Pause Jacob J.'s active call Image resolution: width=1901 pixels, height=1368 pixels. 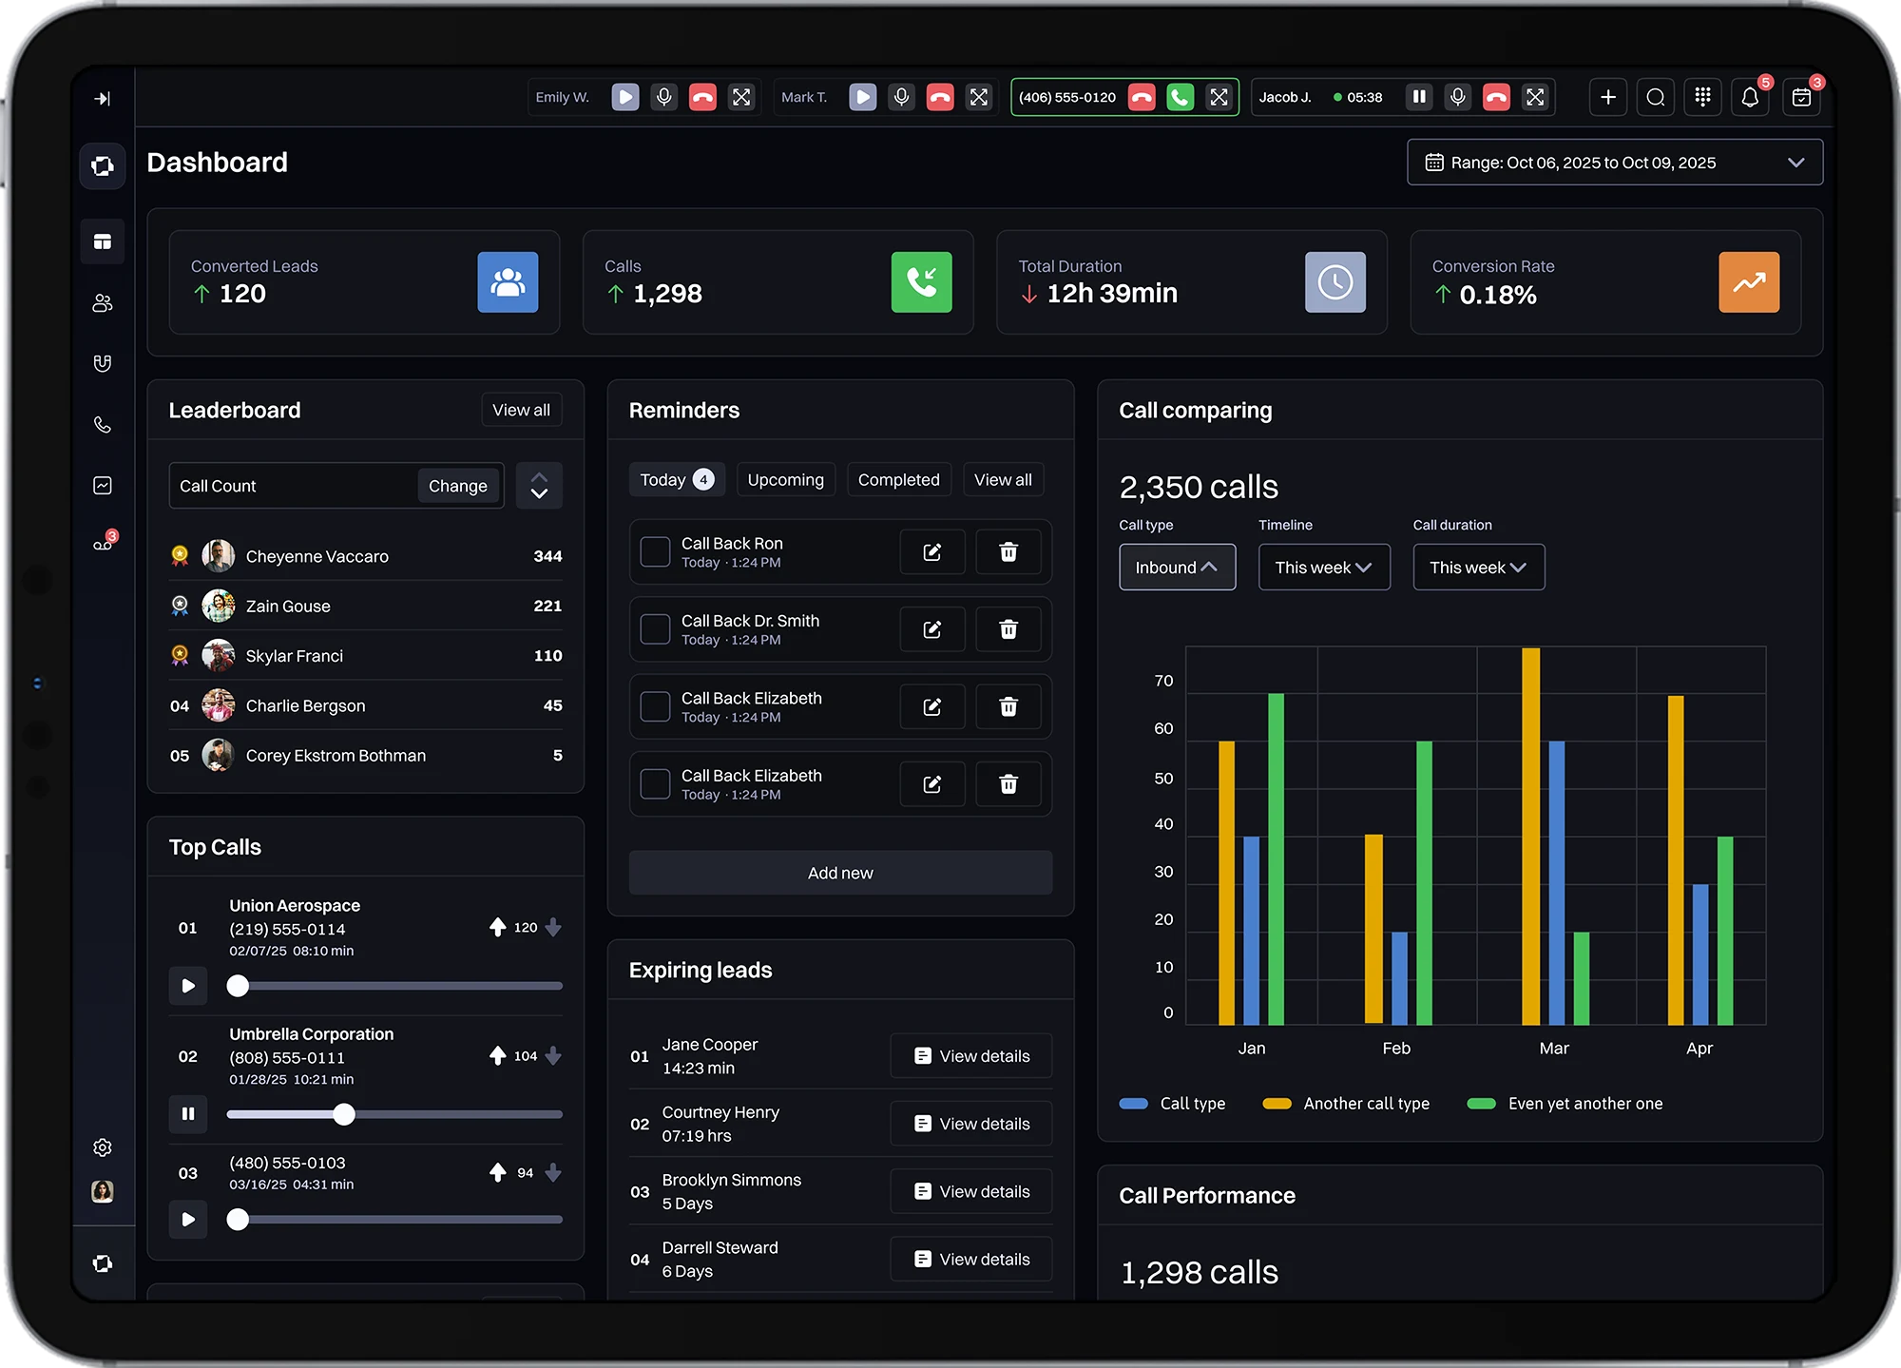(1419, 97)
